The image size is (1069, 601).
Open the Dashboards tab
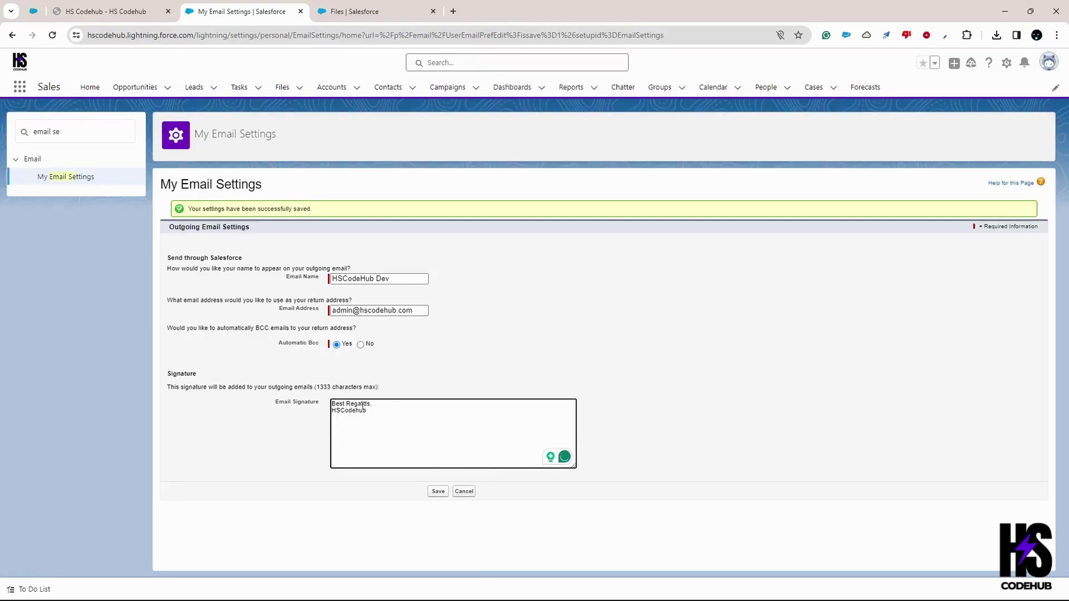click(512, 87)
